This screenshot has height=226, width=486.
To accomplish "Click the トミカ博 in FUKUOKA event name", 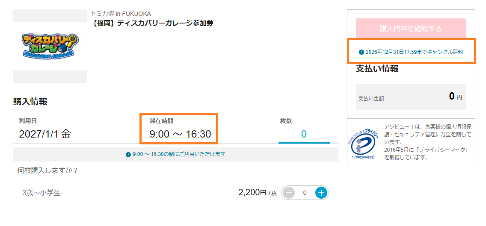I will pyautogui.click(x=121, y=14).
